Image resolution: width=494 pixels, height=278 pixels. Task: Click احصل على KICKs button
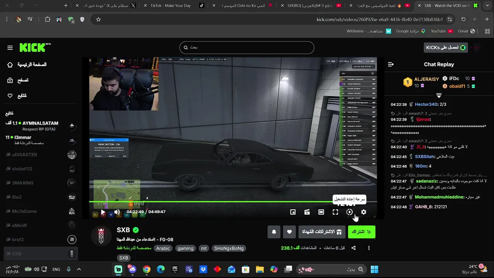click(446, 47)
